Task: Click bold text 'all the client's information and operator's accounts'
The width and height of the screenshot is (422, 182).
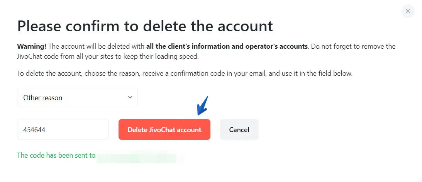Action: (x=227, y=46)
